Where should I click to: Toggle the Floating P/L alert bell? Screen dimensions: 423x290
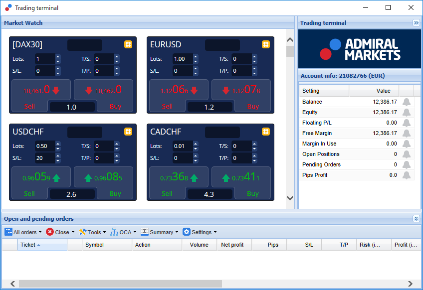pos(406,123)
